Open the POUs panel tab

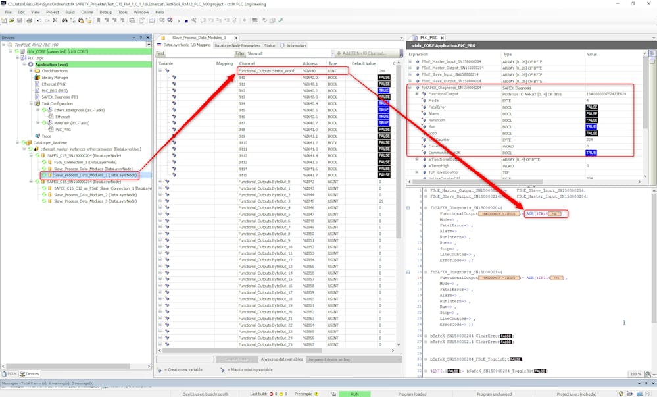pos(11,374)
